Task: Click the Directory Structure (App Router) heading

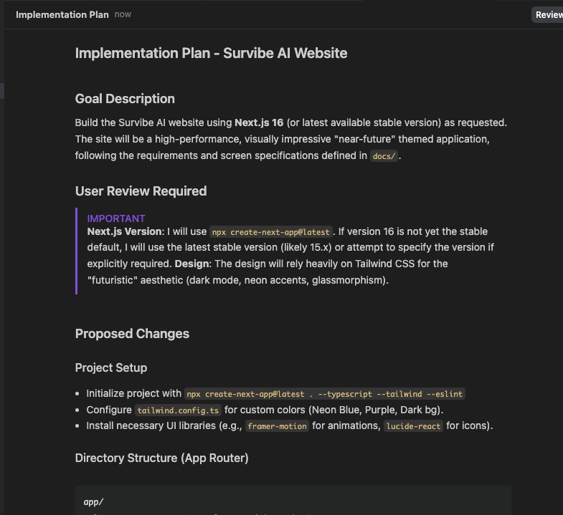Action: point(162,458)
